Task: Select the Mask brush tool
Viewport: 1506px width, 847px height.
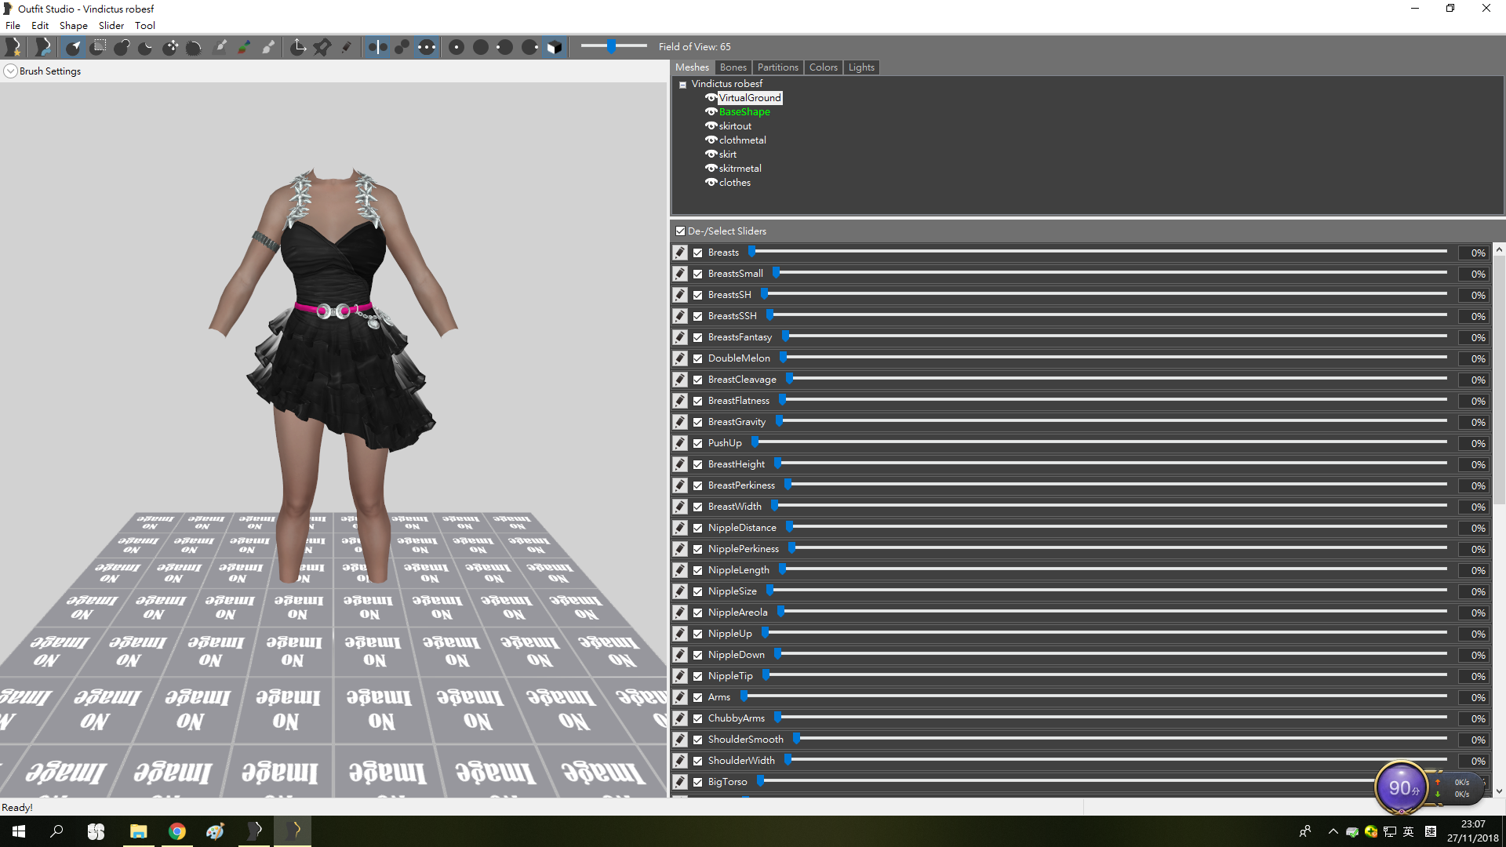Action: click(97, 47)
